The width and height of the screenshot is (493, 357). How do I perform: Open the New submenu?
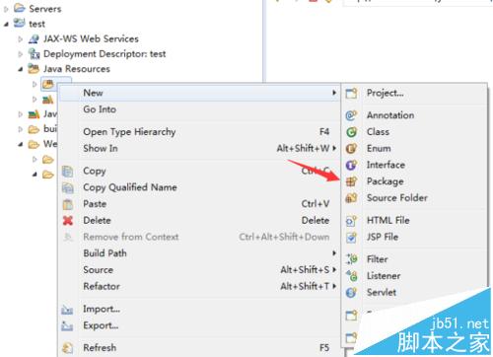pyautogui.click(x=199, y=93)
